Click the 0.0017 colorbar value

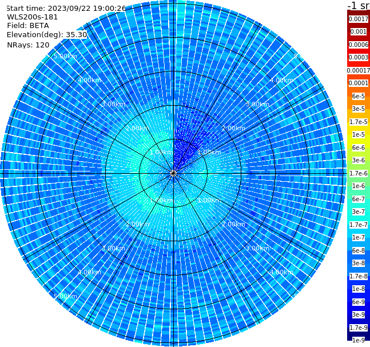click(359, 19)
